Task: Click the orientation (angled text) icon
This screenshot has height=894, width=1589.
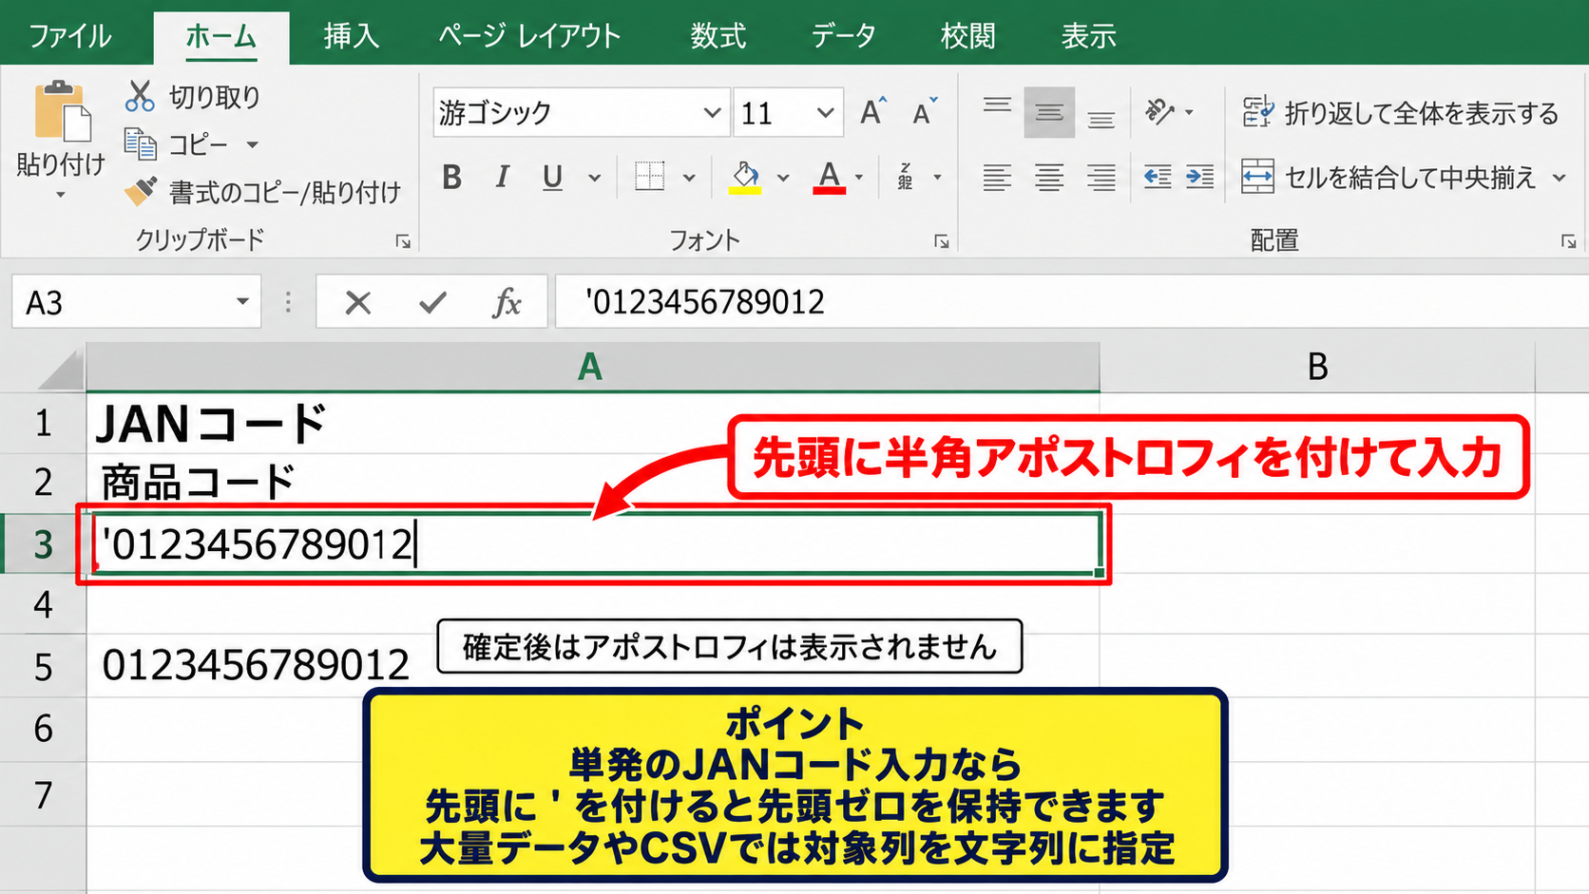Action: (1159, 112)
